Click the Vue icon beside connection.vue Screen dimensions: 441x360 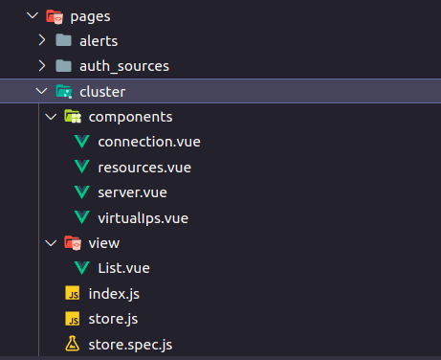82,142
